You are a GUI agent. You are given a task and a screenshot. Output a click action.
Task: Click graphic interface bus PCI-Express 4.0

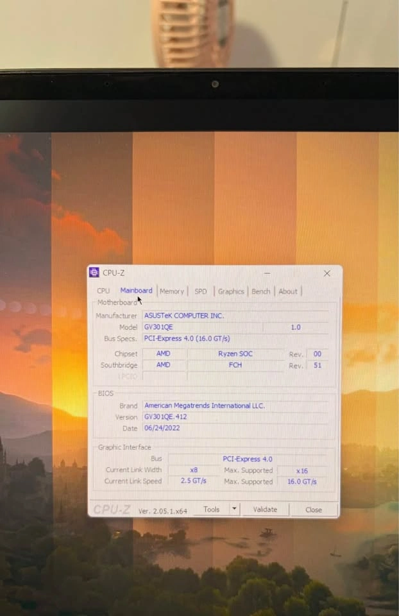pyautogui.click(x=248, y=459)
